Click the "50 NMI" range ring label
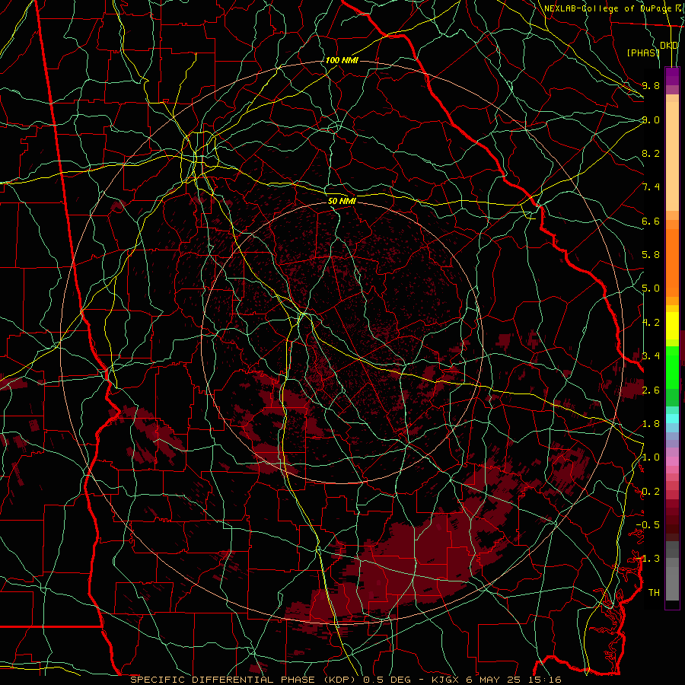685x685 pixels. 342,201
